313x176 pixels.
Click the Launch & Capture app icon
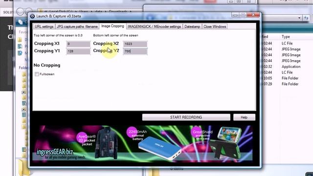point(32,16)
